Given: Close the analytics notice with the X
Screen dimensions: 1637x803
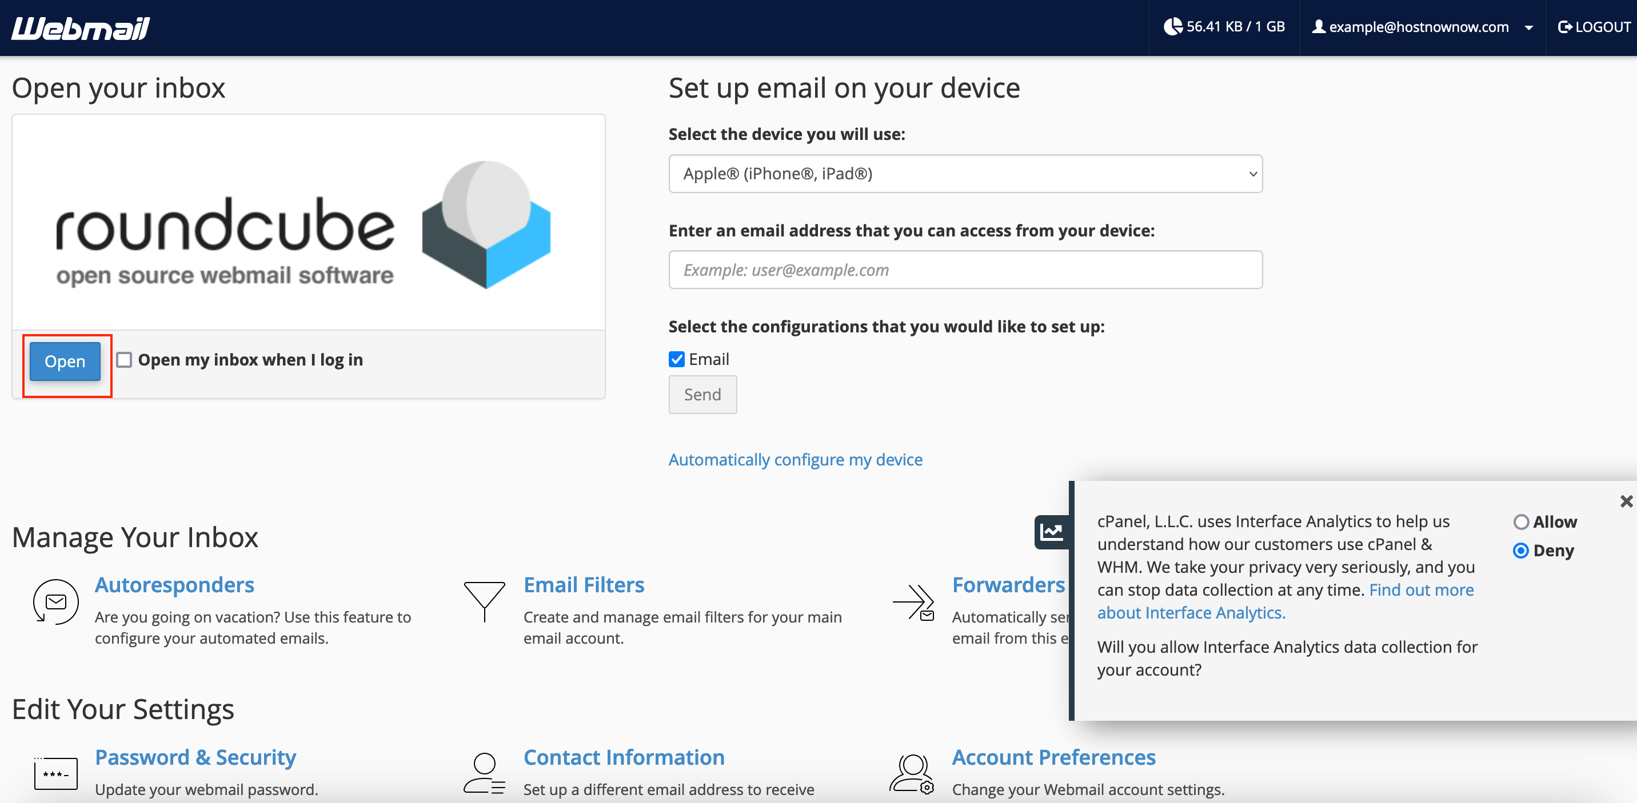Looking at the screenshot, I should click(1626, 501).
